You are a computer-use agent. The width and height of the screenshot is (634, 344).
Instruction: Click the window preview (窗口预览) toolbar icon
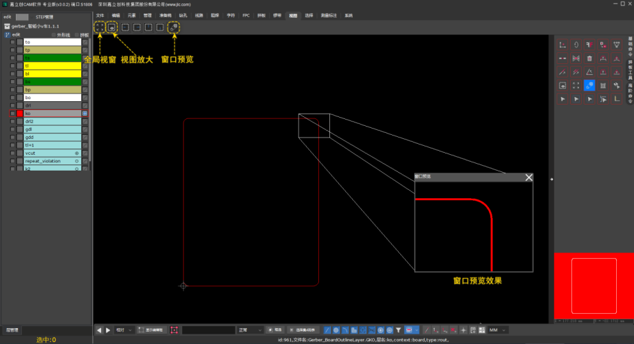coord(173,27)
